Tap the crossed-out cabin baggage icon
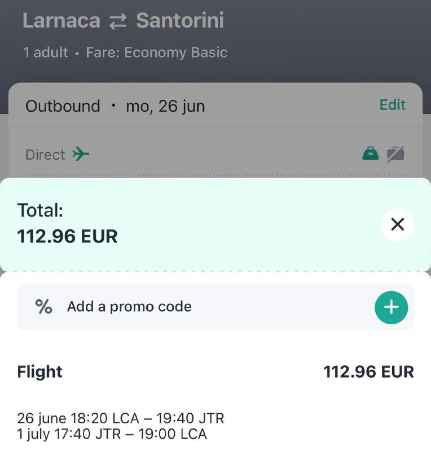The width and height of the screenshot is (431, 451). [395, 153]
